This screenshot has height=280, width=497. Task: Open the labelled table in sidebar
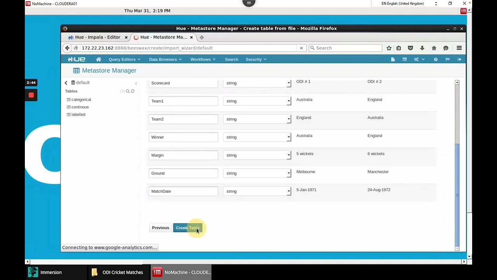pos(78,114)
